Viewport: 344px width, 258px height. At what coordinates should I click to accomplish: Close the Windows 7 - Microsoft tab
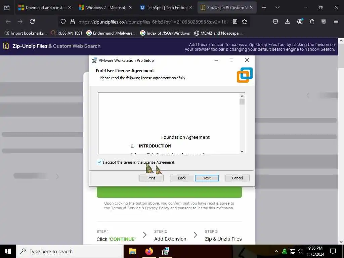coord(130,7)
